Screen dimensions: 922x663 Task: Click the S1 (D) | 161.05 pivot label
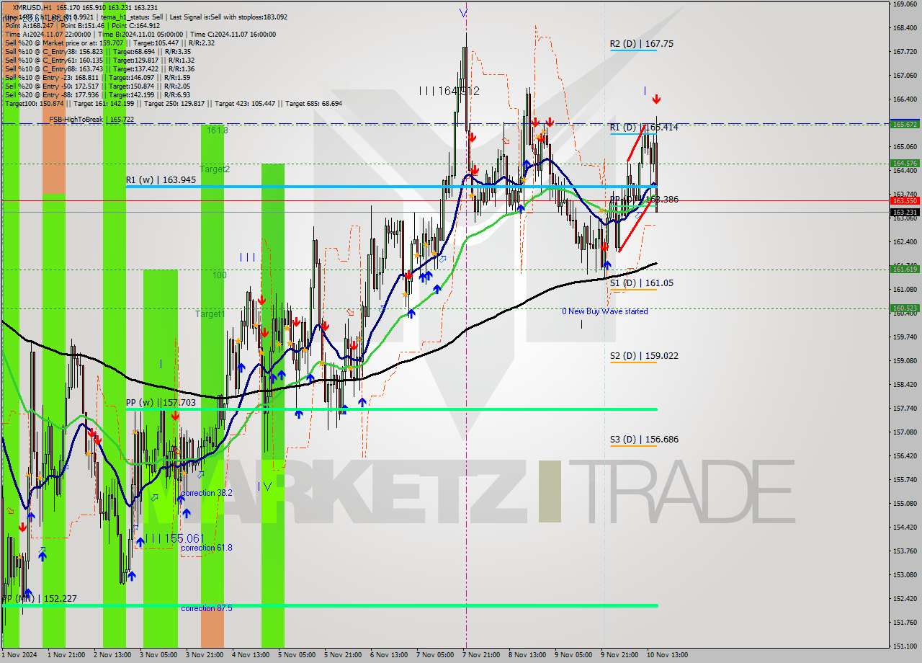click(641, 283)
